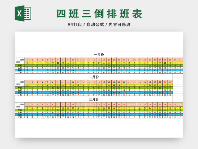198x149 pixels.
Task: Select the blue 丙班 row label in 一月份
Action: (x=20, y=70)
